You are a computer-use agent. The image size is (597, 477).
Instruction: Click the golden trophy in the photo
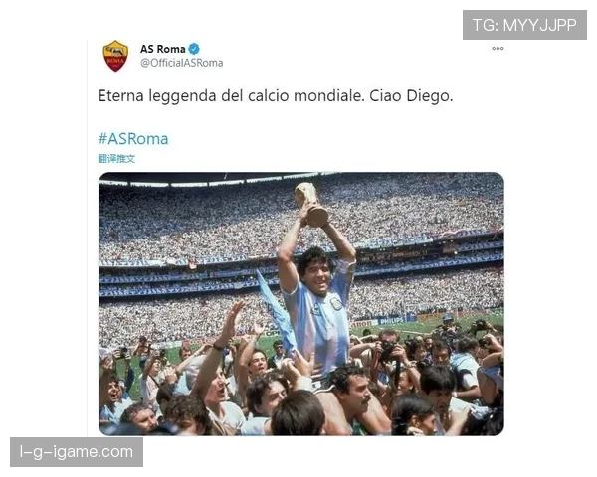(311, 205)
